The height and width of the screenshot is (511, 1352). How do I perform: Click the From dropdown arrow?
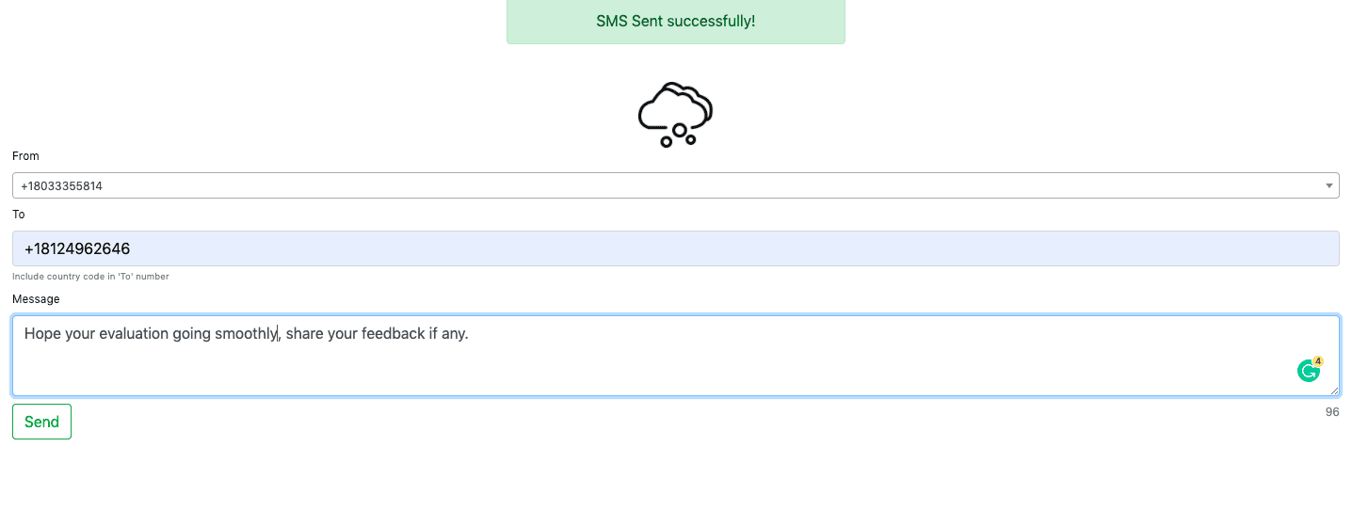pyautogui.click(x=1329, y=185)
